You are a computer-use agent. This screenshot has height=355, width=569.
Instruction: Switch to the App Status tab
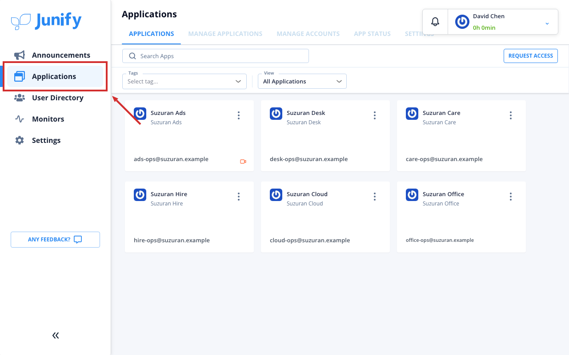[373, 34]
